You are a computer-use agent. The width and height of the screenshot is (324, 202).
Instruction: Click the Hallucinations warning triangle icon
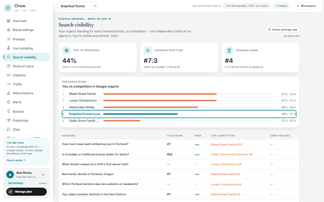(9, 93)
